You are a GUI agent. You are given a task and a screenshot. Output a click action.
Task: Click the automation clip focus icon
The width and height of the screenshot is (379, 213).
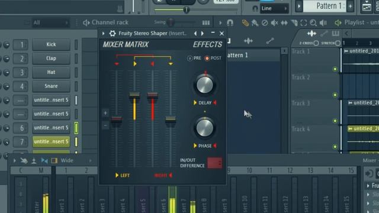270,41
